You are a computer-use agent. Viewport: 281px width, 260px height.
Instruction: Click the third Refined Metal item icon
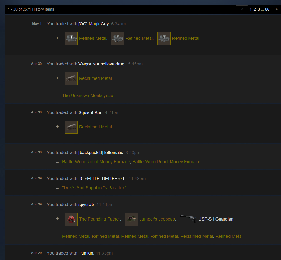tap(164, 39)
